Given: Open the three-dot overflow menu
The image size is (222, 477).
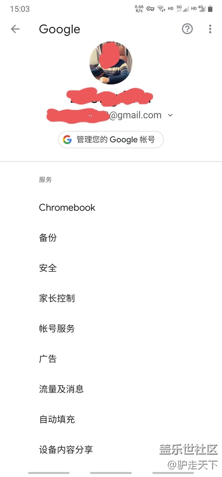Looking at the screenshot, I should click(210, 29).
